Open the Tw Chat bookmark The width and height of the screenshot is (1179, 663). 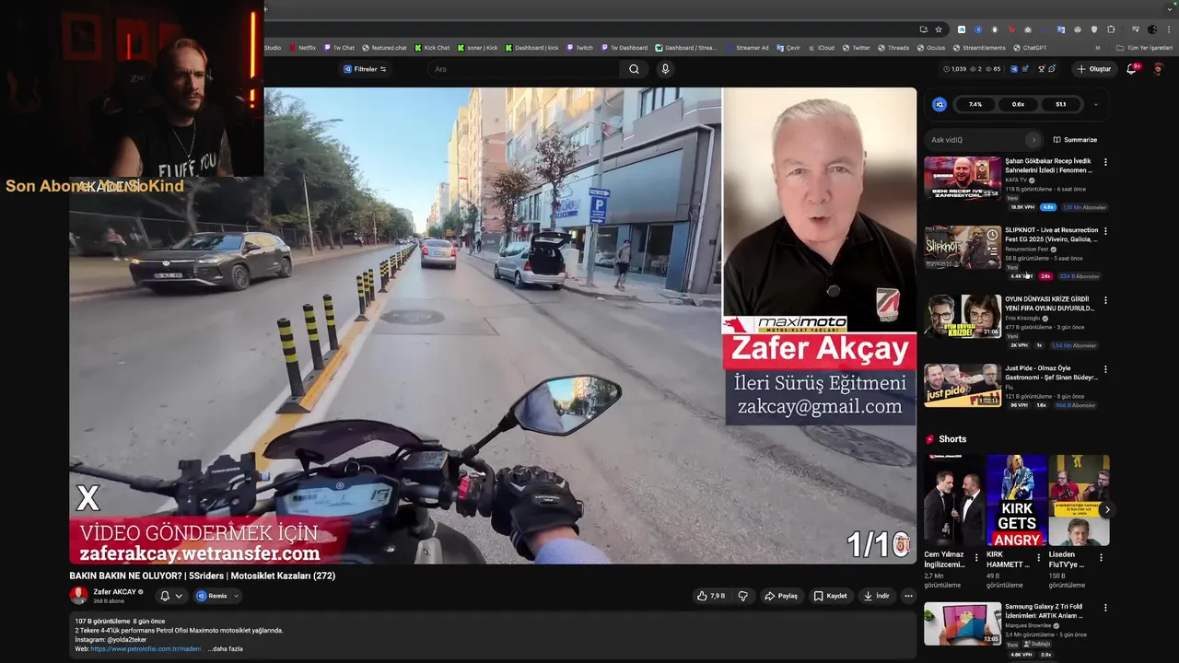click(x=339, y=48)
